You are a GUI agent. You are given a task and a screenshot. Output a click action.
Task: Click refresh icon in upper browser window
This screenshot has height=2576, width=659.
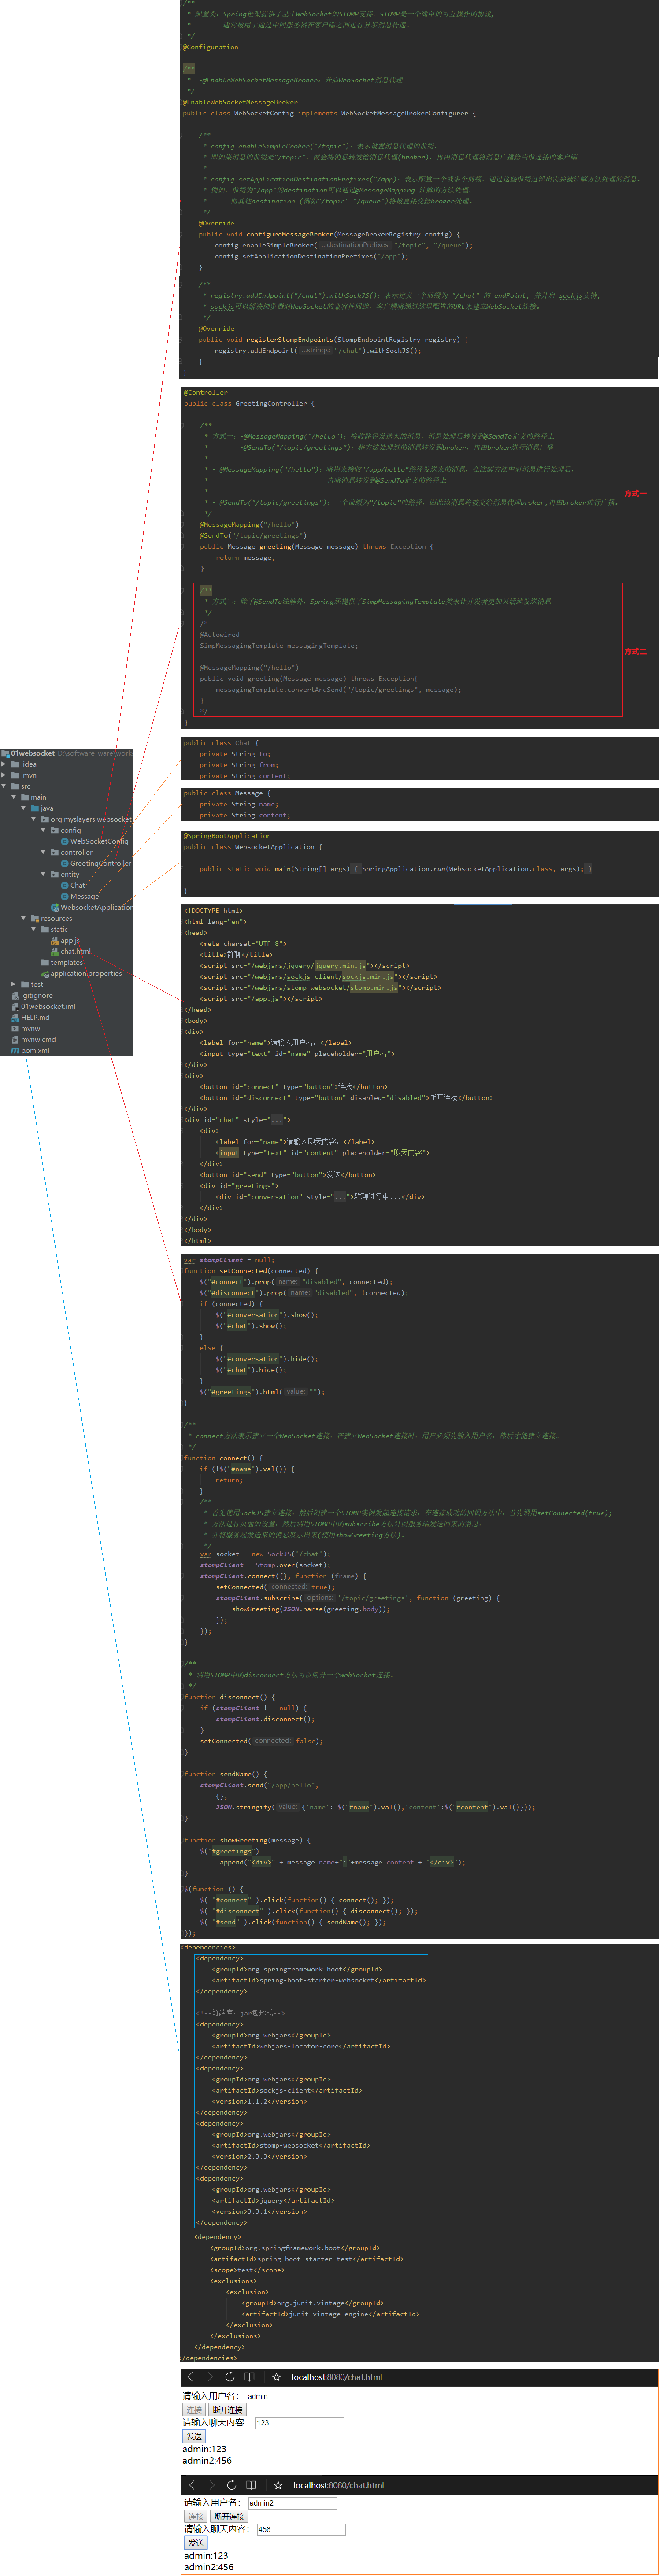tap(229, 2377)
